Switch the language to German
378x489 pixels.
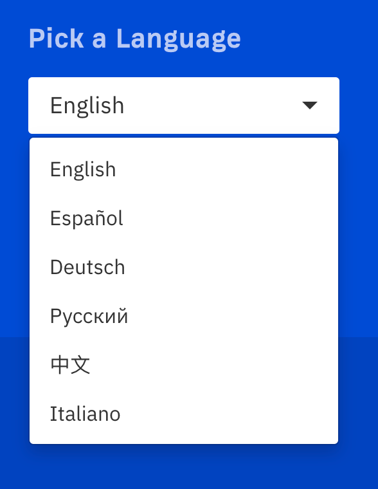pos(184,267)
